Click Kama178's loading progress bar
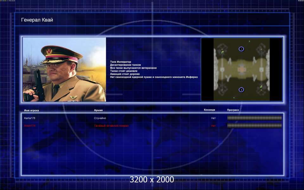 click(x=254, y=118)
